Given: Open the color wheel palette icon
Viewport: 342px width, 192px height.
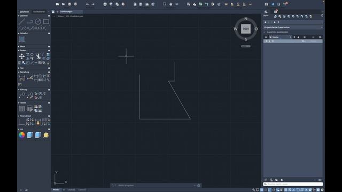Looking at the screenshot, I should point(22,135).
